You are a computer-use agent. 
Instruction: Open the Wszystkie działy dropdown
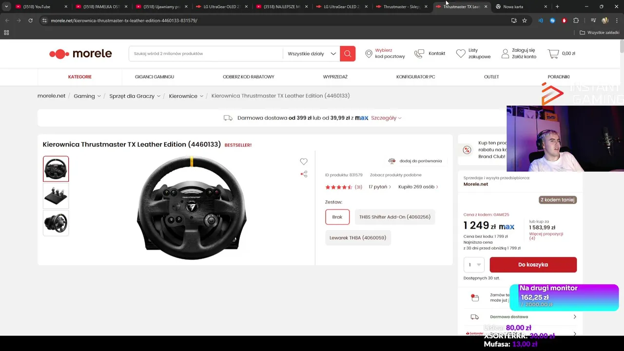coord(312,54)
